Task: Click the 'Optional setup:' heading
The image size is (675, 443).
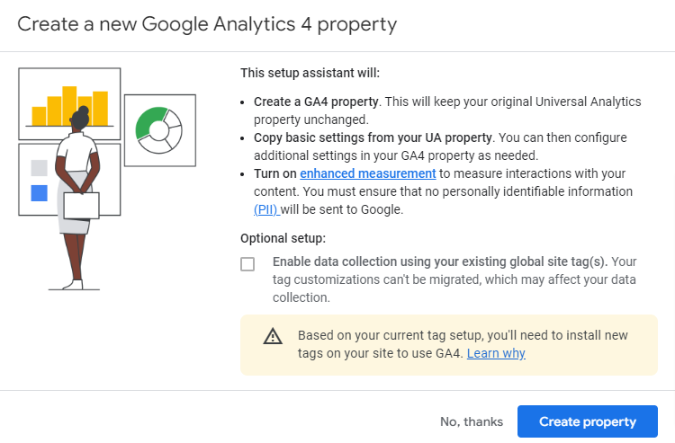Action: click(283, 238)
